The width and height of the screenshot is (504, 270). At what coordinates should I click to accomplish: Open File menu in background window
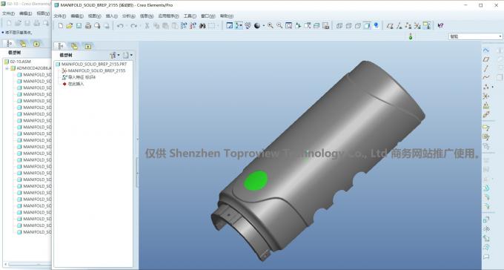click(8, 13)
